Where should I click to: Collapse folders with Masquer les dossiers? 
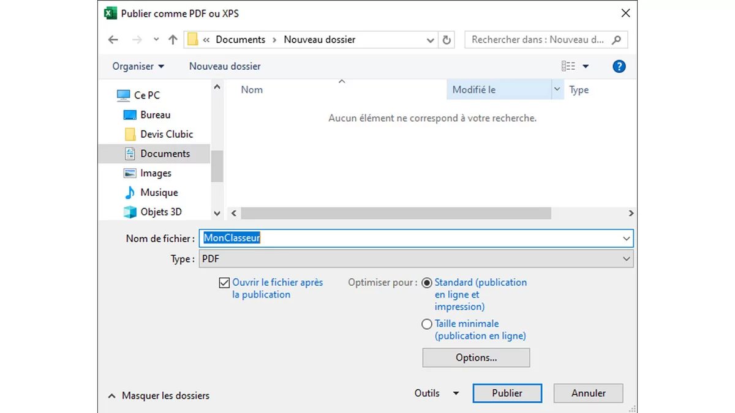[x=159, y=396]
